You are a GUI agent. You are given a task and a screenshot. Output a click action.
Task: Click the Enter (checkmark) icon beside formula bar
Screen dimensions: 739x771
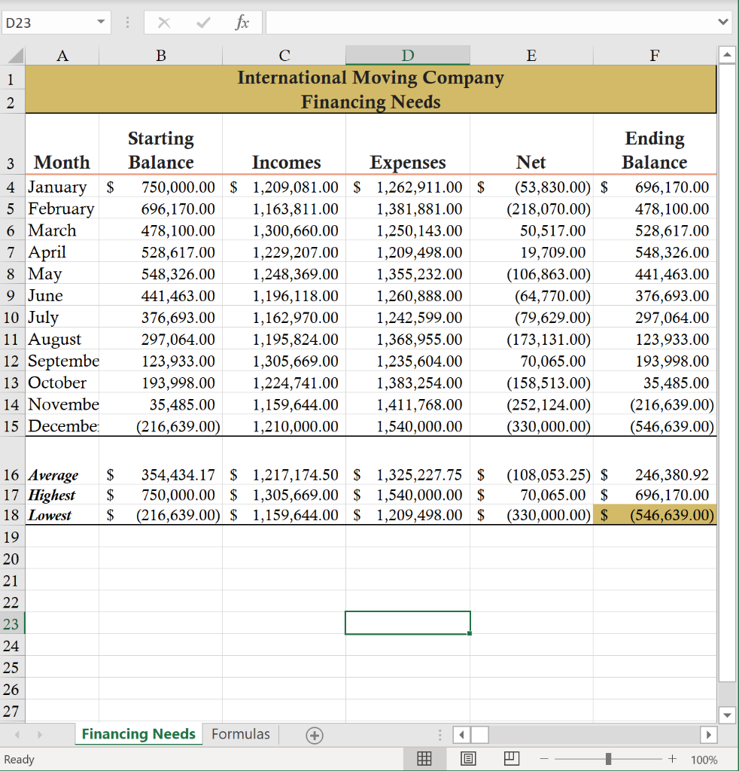(203, 22)
